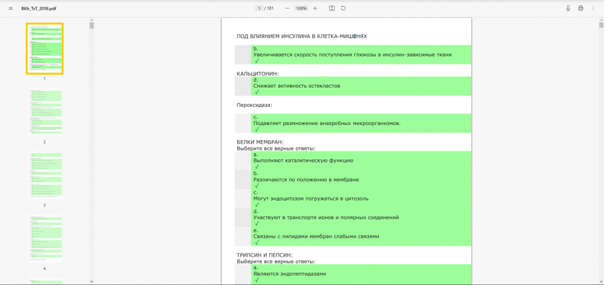Click answer 'Выполняют каталитическую функцию'
Screen dimensions: 604x285
pos(303,161)
